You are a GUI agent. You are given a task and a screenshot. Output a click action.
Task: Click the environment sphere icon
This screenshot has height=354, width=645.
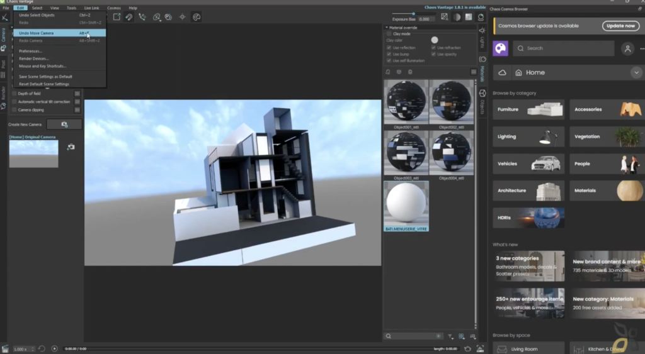(x=481, y=17)
